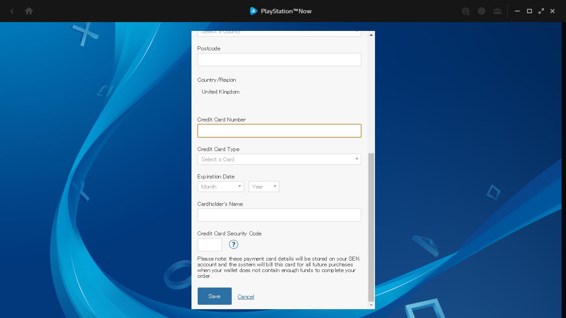Viewport: 566px width, 318px height.
Task: Click the scrollbar down arrow
Action: (371, 305)
